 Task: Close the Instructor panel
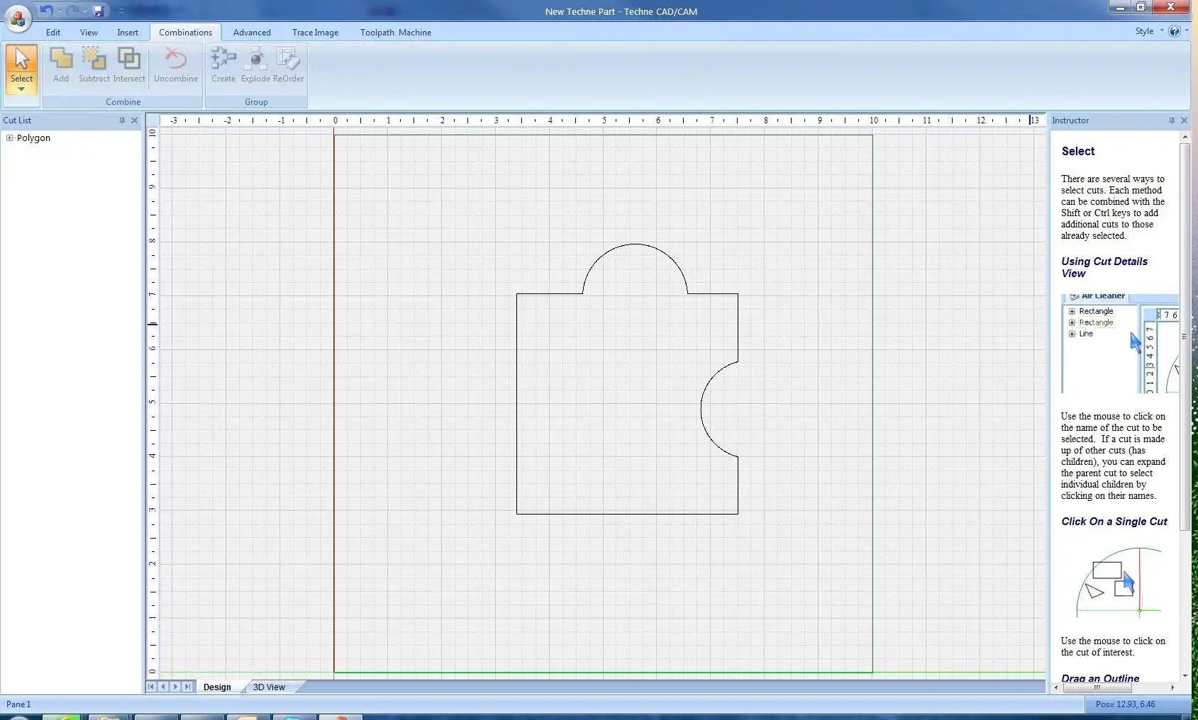pos(1183,120)
